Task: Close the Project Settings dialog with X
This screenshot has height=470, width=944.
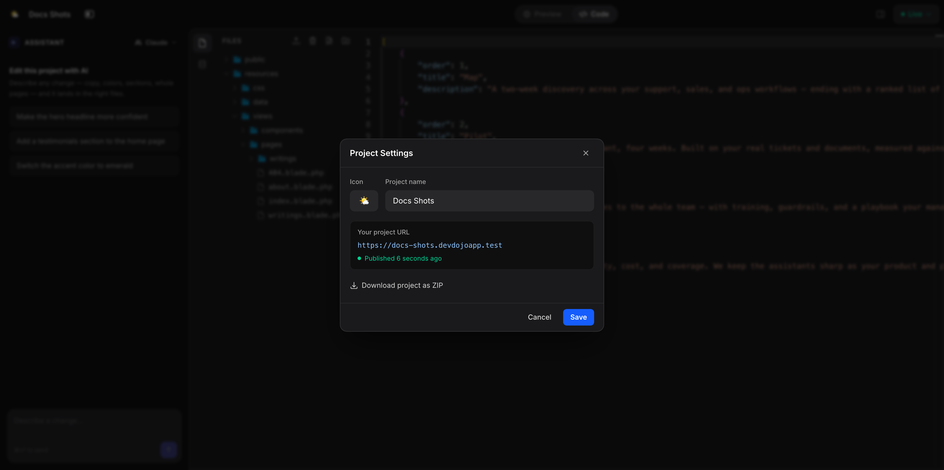Action: tap(586, 153)
